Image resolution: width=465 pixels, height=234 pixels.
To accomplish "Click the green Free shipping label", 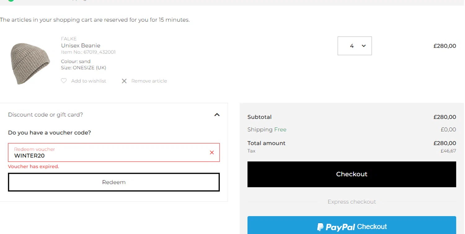I will (280, 130).
